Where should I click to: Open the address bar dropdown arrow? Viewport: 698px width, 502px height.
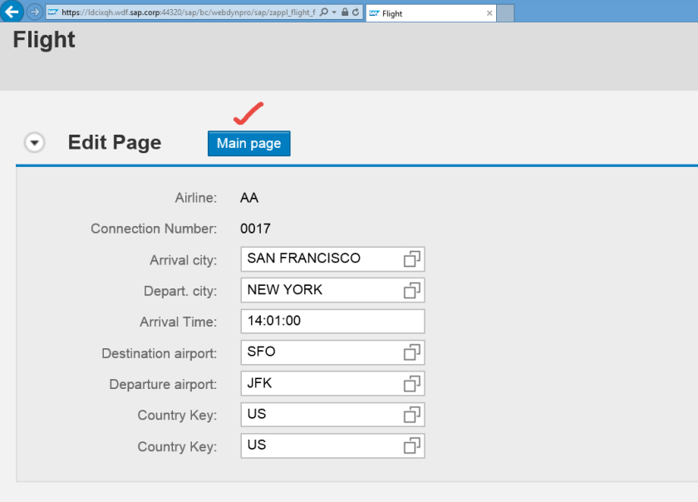pos(334,12)
